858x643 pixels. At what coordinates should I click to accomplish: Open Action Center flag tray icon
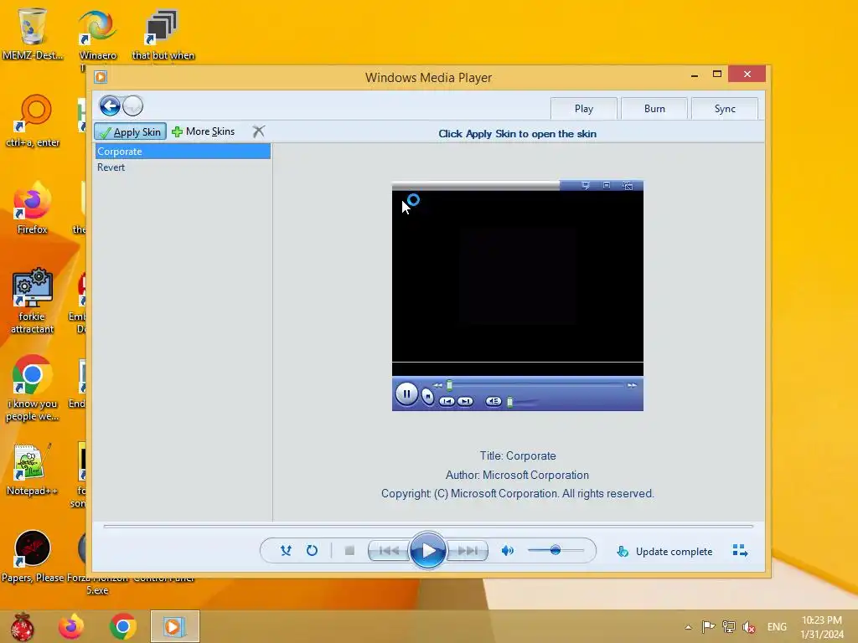(x=708, y=626)
